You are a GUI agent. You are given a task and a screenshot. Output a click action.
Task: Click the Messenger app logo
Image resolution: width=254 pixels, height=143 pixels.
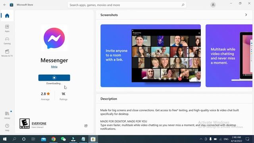pos(54,38)
